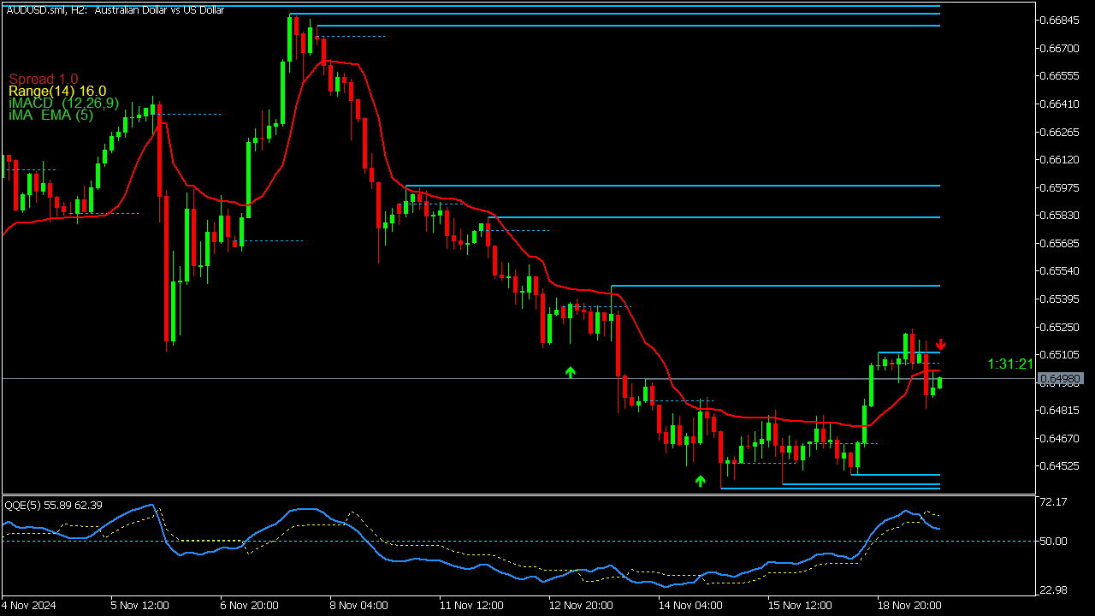The width and height of the screenshot is (1095, 616).
Task: Click the 8 Nov 04:00 time label
Action: click(x=358, y=605)
